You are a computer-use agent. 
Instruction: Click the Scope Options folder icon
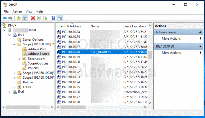[24, 63]
